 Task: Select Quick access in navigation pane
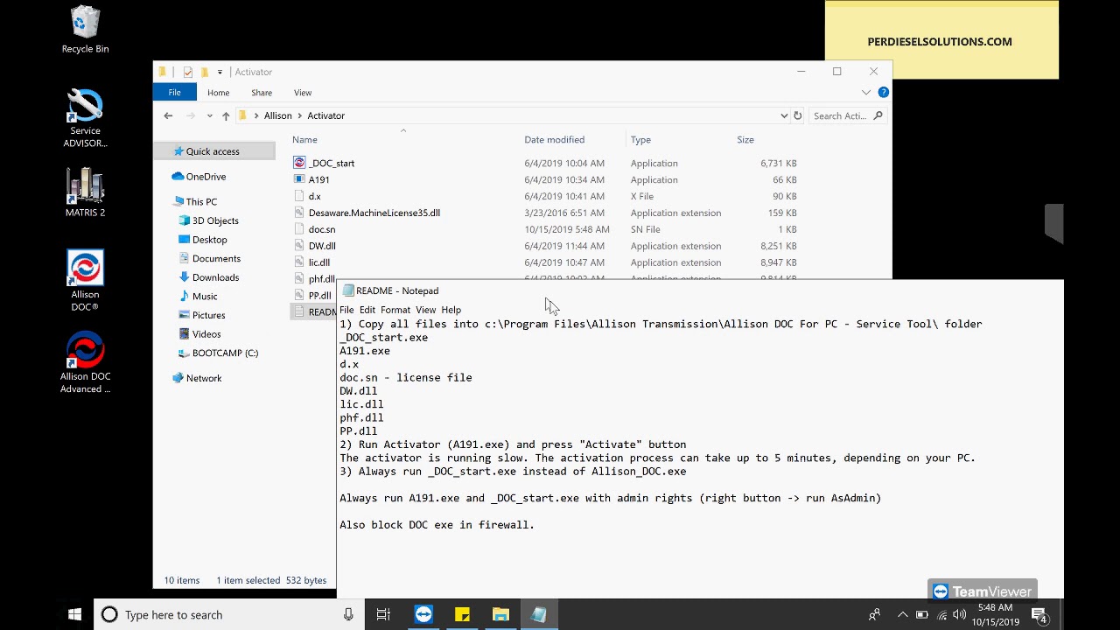click(213, 151)
